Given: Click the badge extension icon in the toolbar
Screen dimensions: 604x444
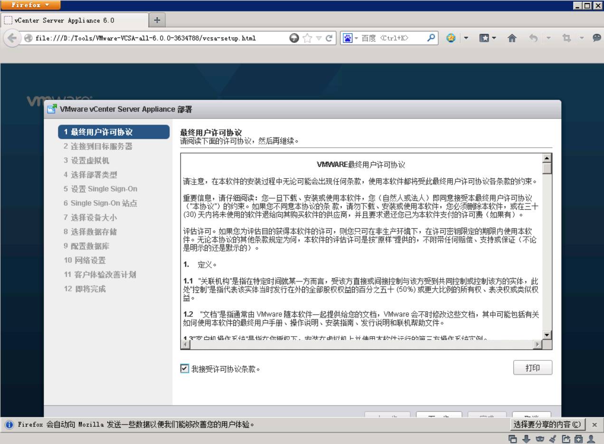Looking at the screenshot, I should pos(452,38).
